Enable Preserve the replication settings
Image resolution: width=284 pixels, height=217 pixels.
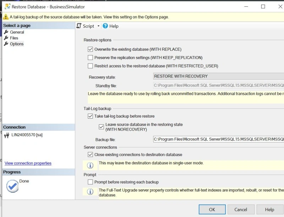click(x=90, y=58)
